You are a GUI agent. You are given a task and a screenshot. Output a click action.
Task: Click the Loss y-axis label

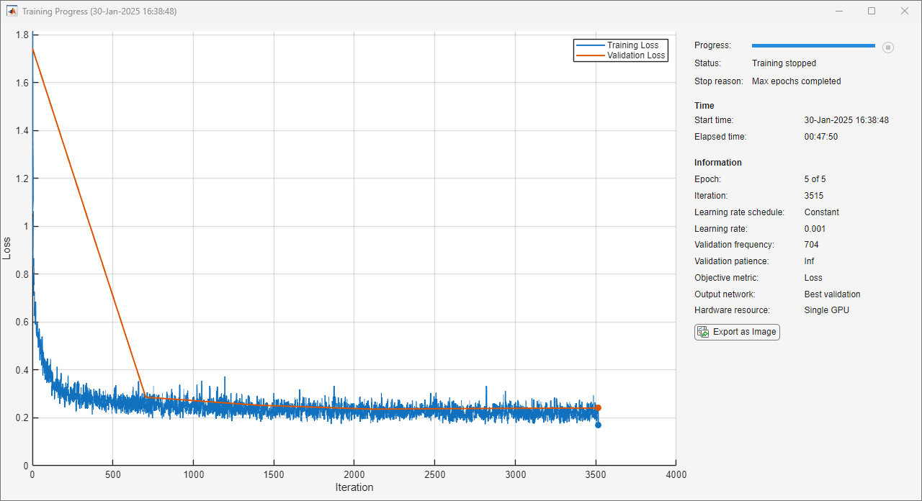[7, 248]
